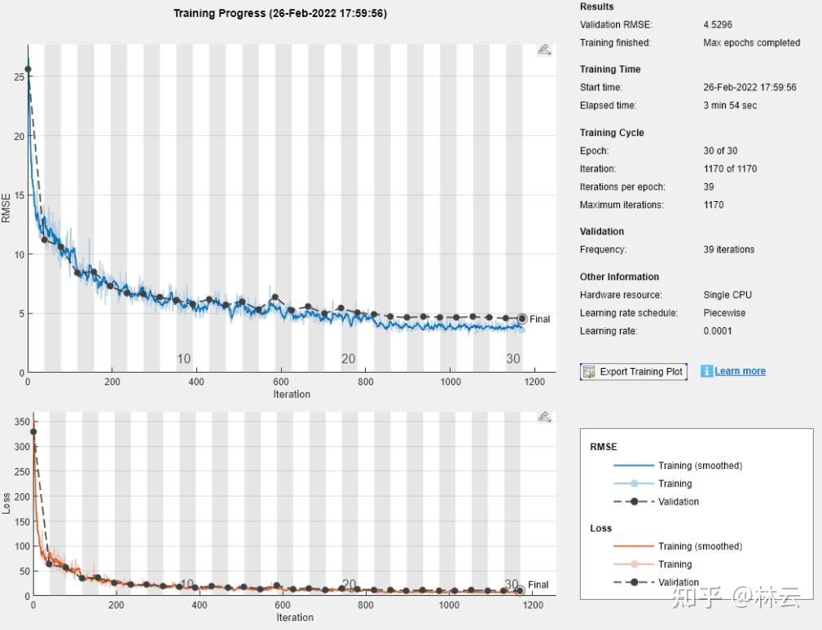This screenshot has width=822, height=630.
Task: Click light blue Training marker in RMSE legend
Action: [x=634, y=483]
